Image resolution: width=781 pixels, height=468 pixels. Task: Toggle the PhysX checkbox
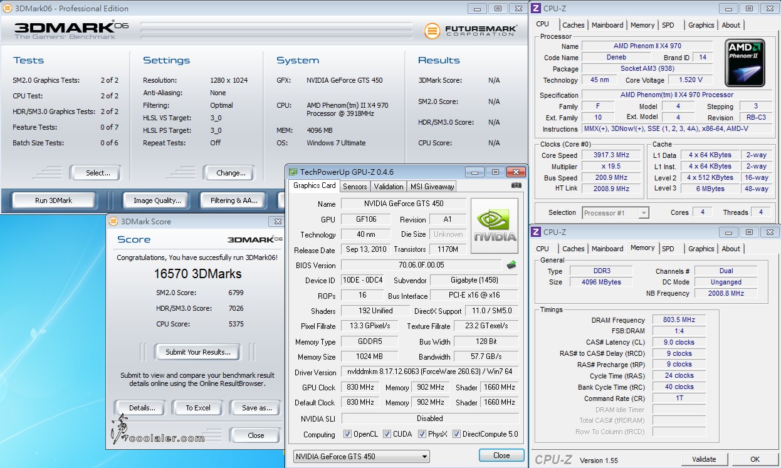(422, 434)
